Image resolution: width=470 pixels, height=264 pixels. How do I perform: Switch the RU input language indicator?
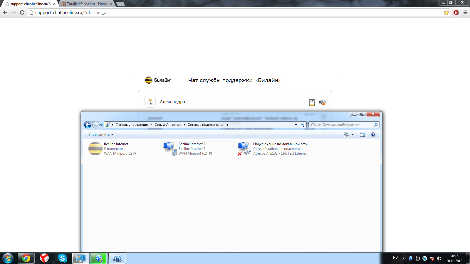coord(395,258)
